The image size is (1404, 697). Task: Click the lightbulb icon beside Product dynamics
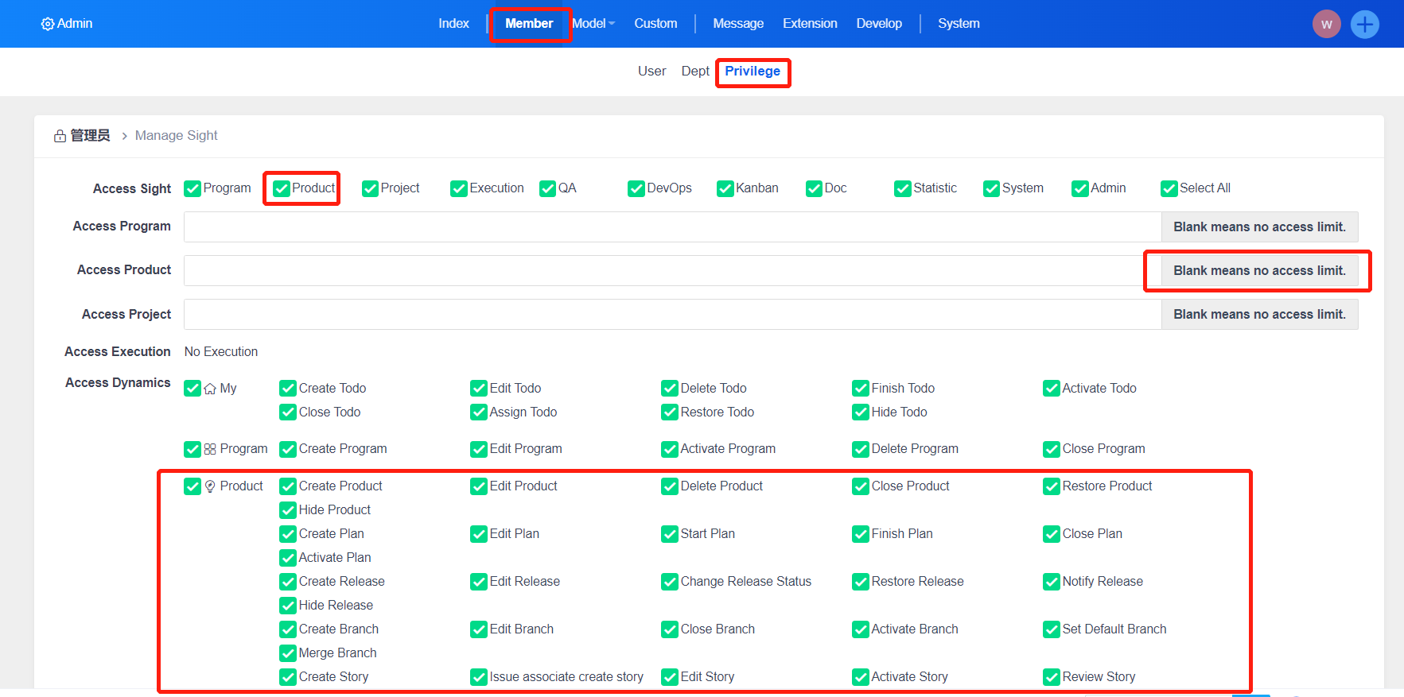(210, 486)
